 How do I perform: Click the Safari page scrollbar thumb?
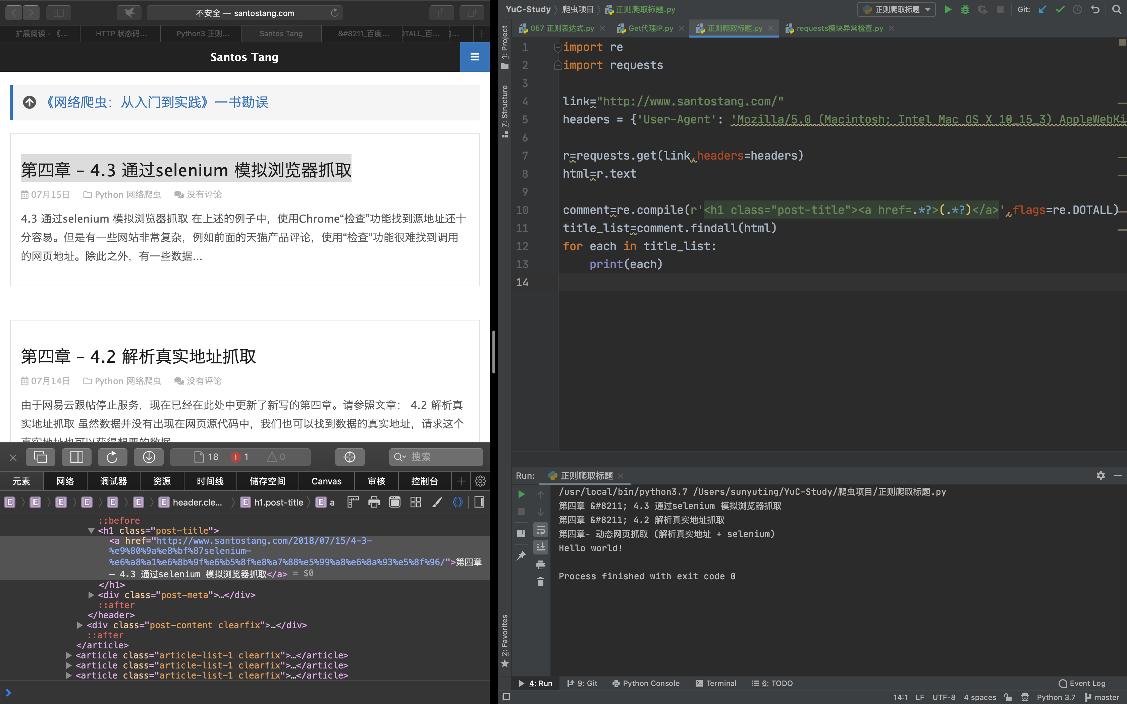click(x=493, y=352)
